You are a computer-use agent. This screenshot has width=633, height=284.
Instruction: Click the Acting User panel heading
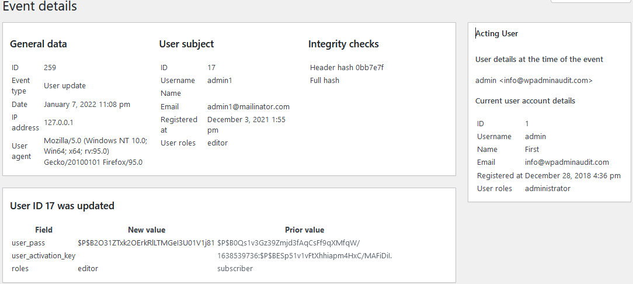[x=497, y=33]
